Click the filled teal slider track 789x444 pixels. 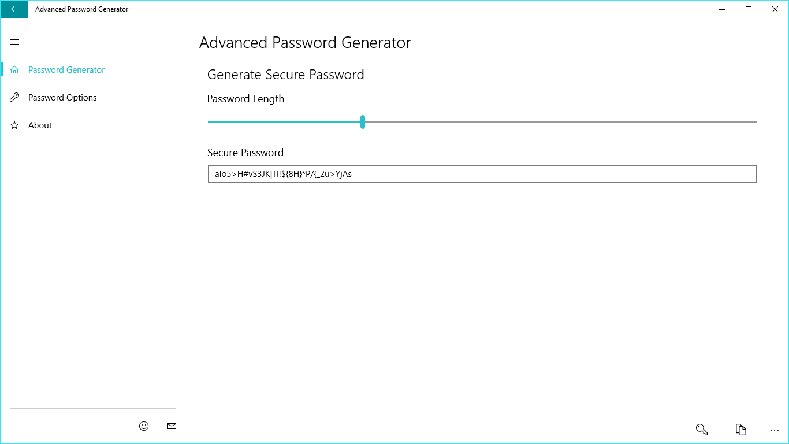coord(283,122)
